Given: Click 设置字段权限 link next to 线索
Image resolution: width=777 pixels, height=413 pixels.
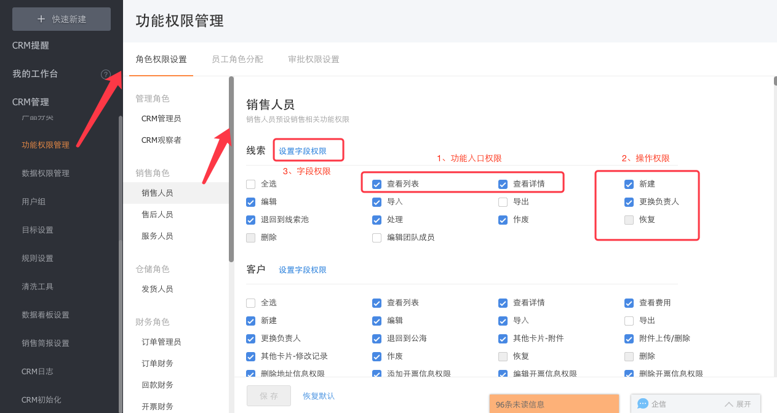Looking at the screenshot, I should pos(302,151).
